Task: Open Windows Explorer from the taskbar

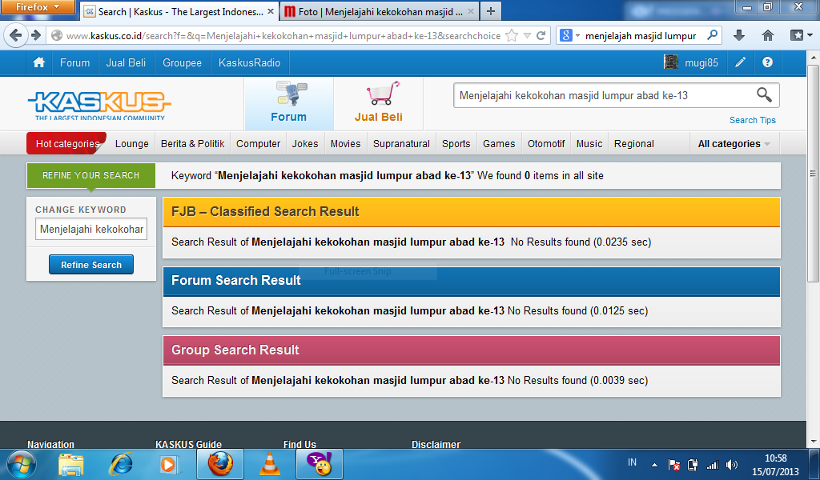Action: coord(71,464)
